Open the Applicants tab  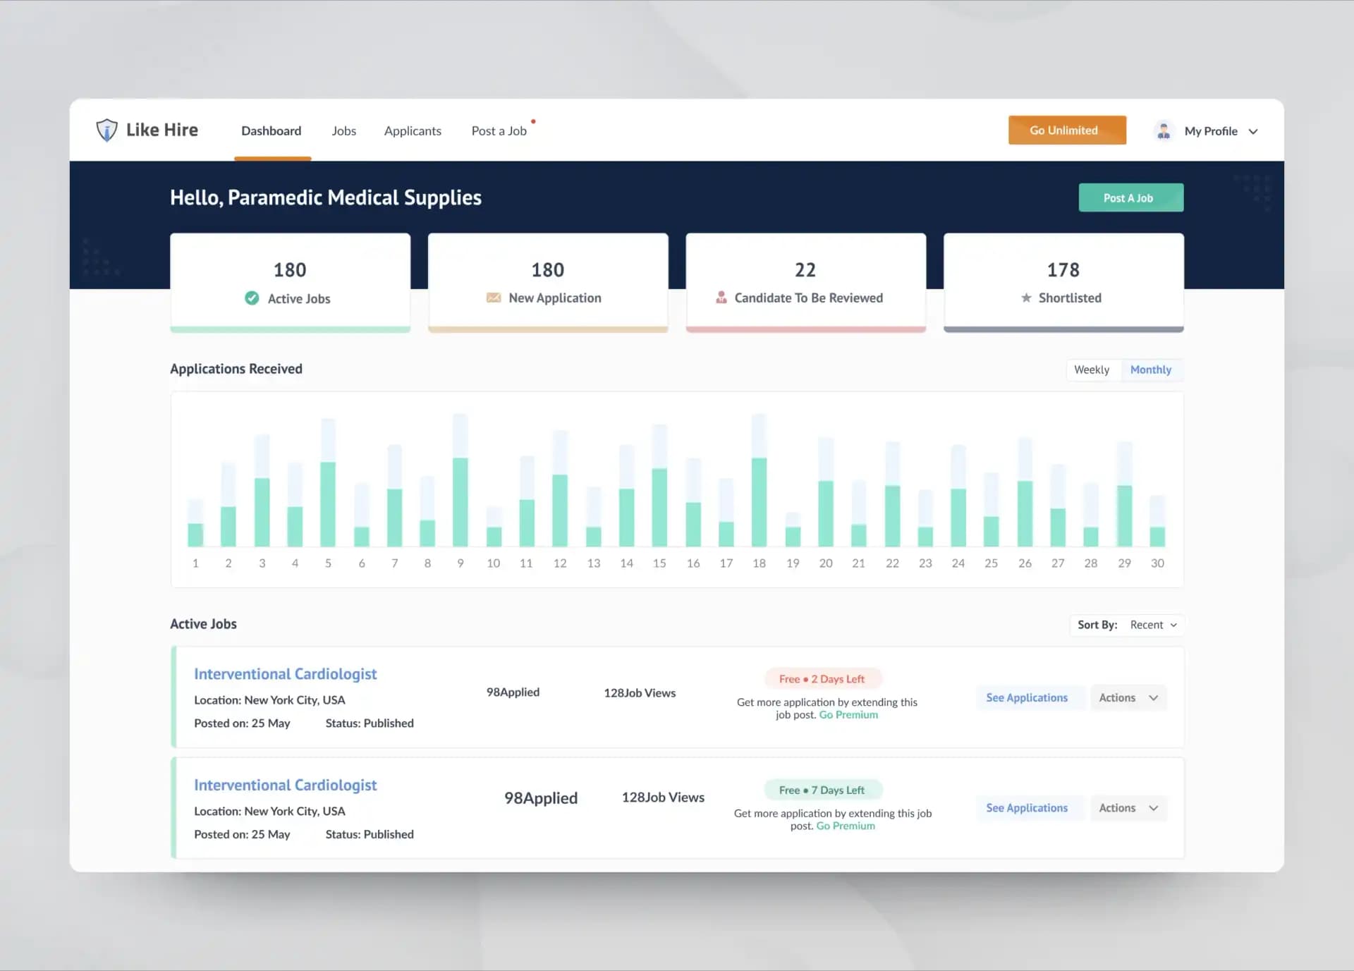coord(413,131)
